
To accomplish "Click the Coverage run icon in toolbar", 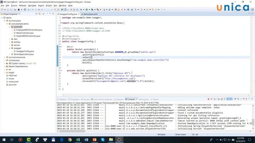I will pos(92,10).
